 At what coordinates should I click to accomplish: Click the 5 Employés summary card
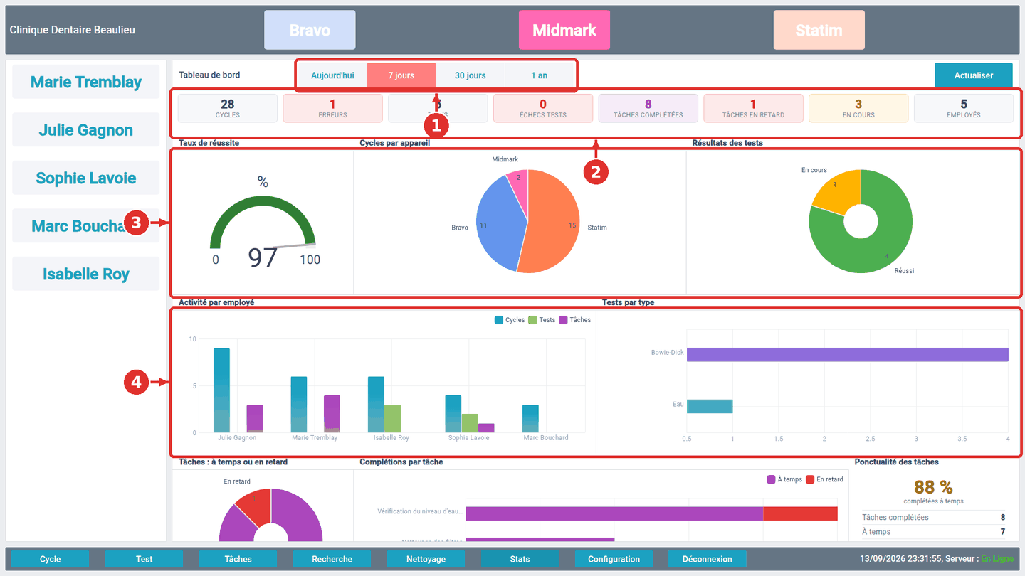[964, 108]
